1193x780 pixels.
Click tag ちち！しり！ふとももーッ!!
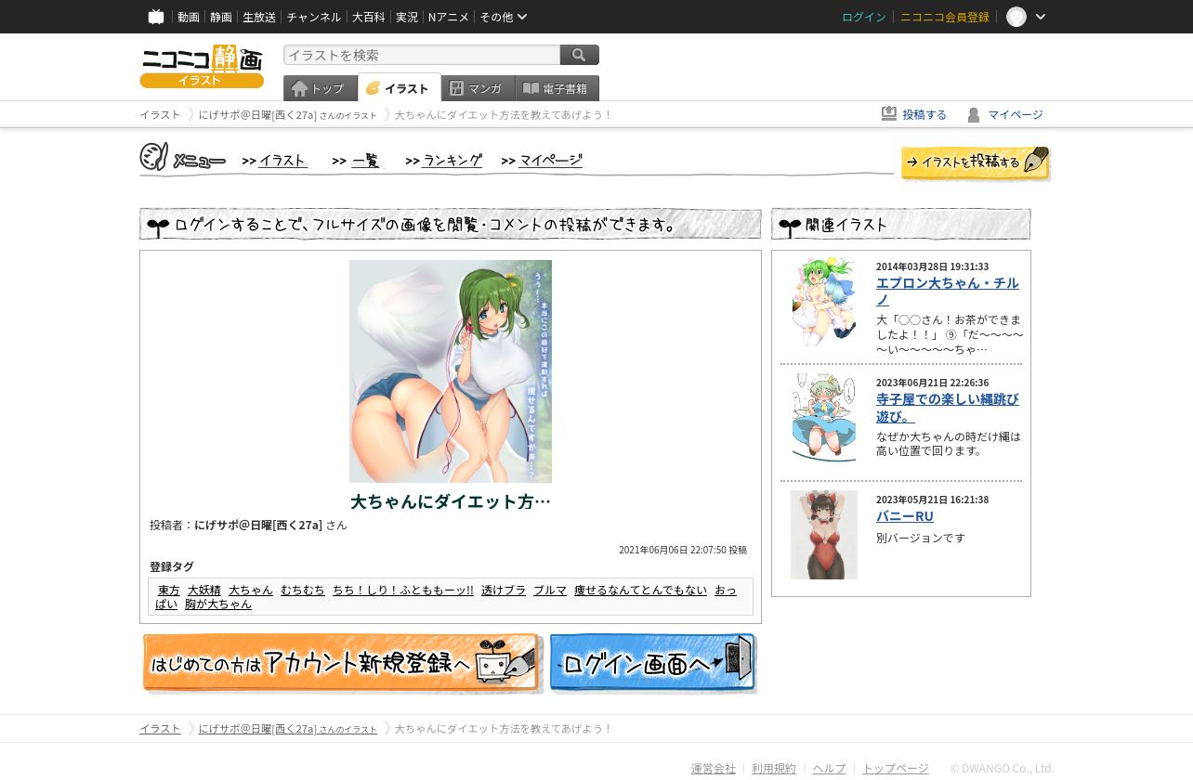point(403,590)
